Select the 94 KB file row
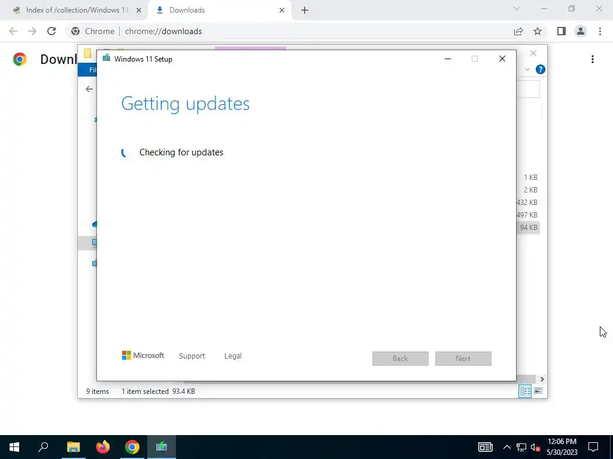Image resolution: width=613 pixels, height=459 pixels. coord(529,228)
